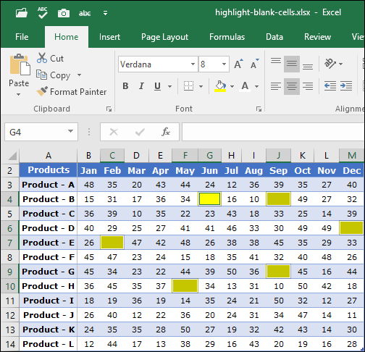Open the Formulas tab
The width and height of the screenshot is (365, 352).
pos(227,37)
